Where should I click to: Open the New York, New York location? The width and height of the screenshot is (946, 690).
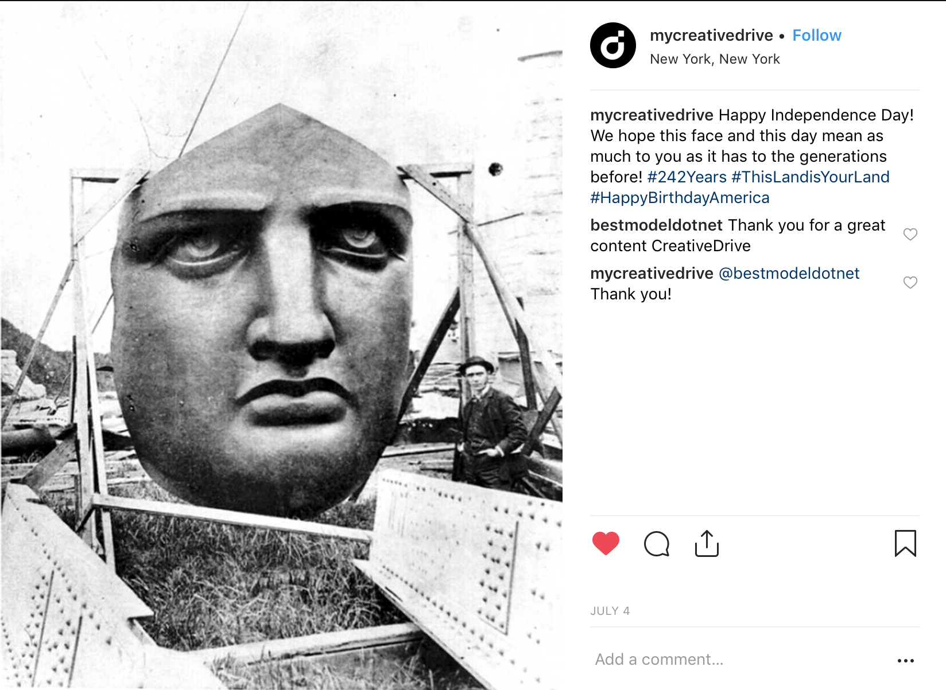click(x=715, y=59)
